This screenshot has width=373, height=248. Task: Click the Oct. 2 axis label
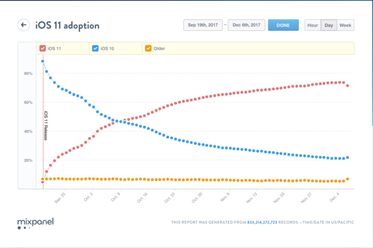point(88,197)
